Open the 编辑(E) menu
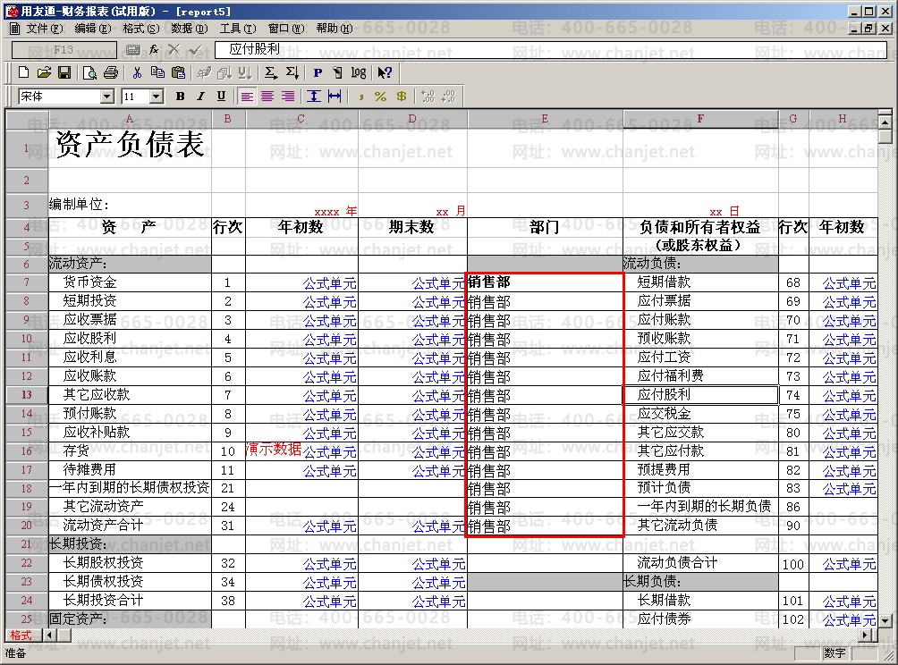 click(x=93, y=28)
